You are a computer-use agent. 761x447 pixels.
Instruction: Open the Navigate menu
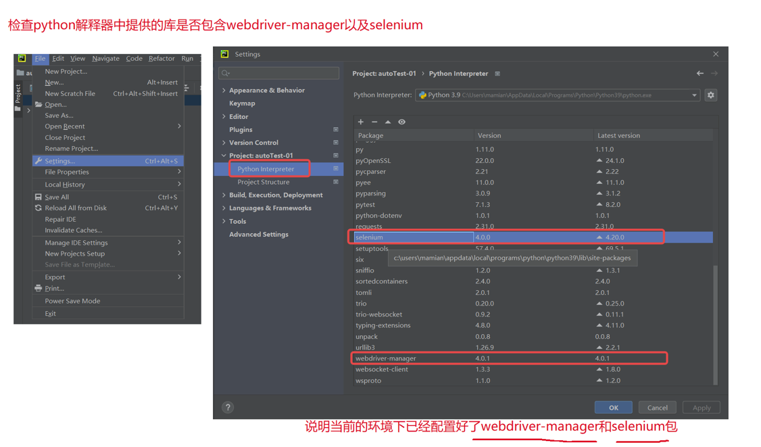pos(106,58)
